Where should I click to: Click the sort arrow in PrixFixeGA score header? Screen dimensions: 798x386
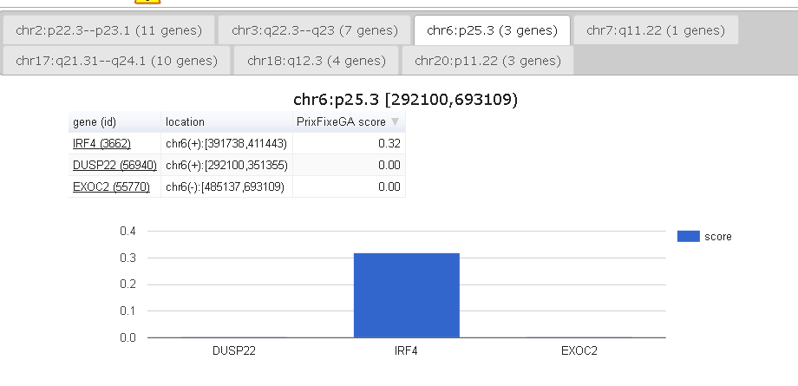(x=396, y=122)
